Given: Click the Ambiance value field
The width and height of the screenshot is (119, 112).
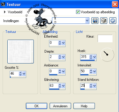Looking at the screenshot, I should [x=53, y=71].
